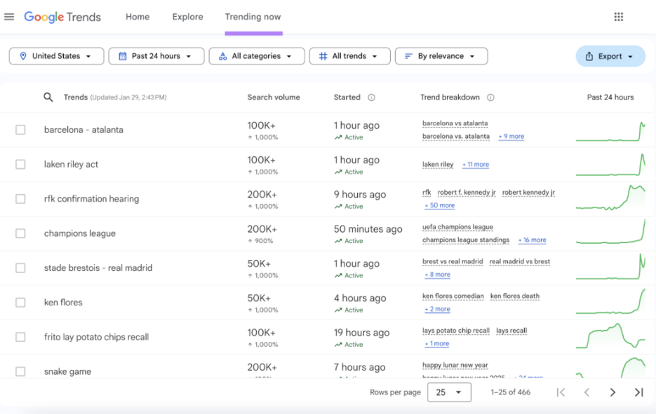This screenshot has width=656, height=414.
Task: Select the Trending now tab
Action: [x=253, y=17]
